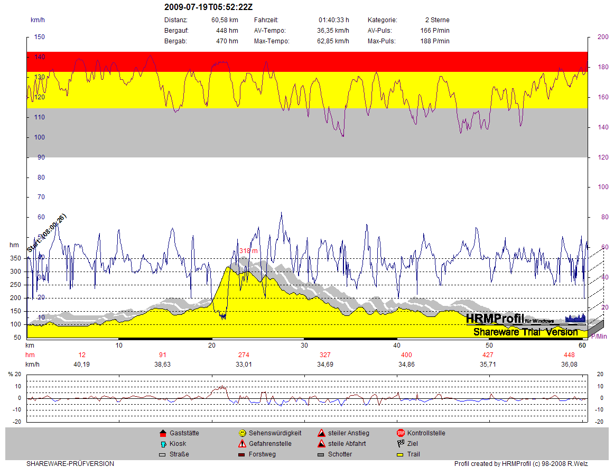Image resolution: width=614 pixels, height=467 pixels.
Task: Click the dark red Forstweg swatch
Action: tap(242, 454)
